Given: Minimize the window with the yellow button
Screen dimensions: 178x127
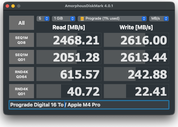Looking at the screenshot, I should 13,6.
